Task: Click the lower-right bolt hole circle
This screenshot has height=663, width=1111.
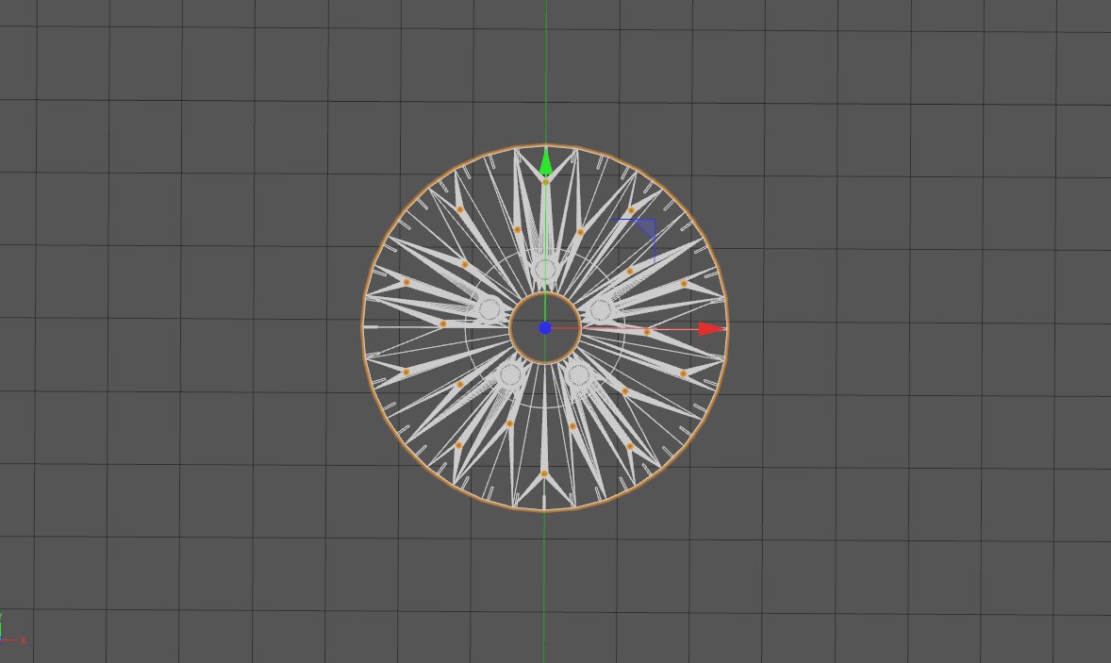Action: point(579,375)
